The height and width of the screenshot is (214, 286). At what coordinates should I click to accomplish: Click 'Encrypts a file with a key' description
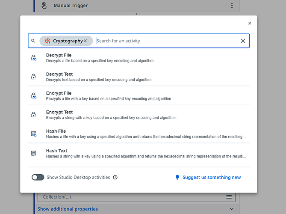click(109, 98)
